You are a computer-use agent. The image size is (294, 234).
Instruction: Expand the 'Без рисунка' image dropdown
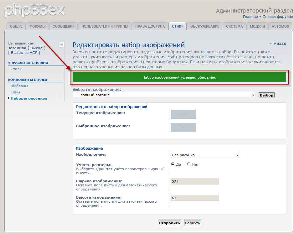[205, 155]
